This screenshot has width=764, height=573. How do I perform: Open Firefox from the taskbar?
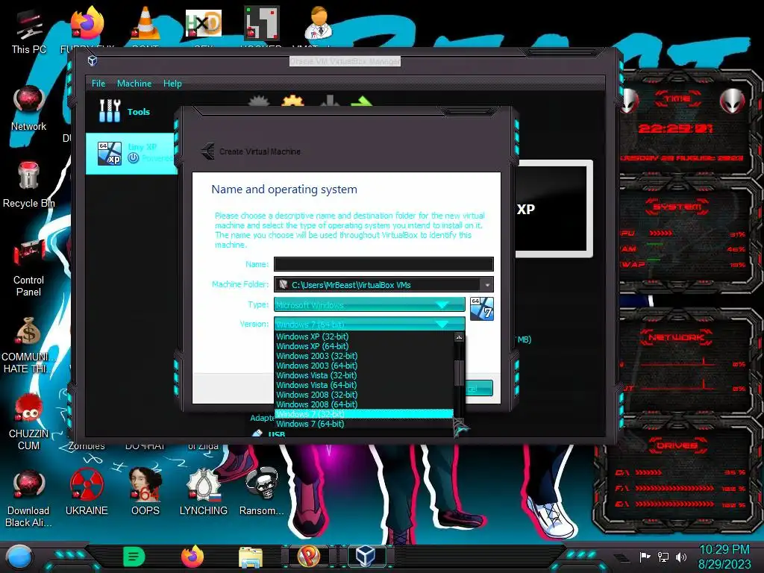tap(192, 557)
